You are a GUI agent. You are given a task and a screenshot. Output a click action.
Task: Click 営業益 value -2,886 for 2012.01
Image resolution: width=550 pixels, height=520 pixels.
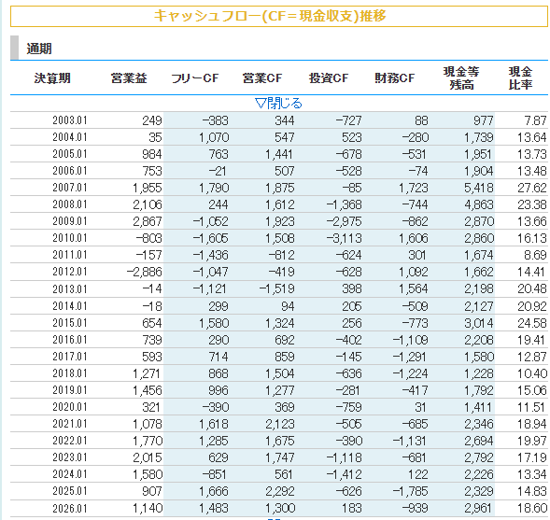click(x=144, y=272)
